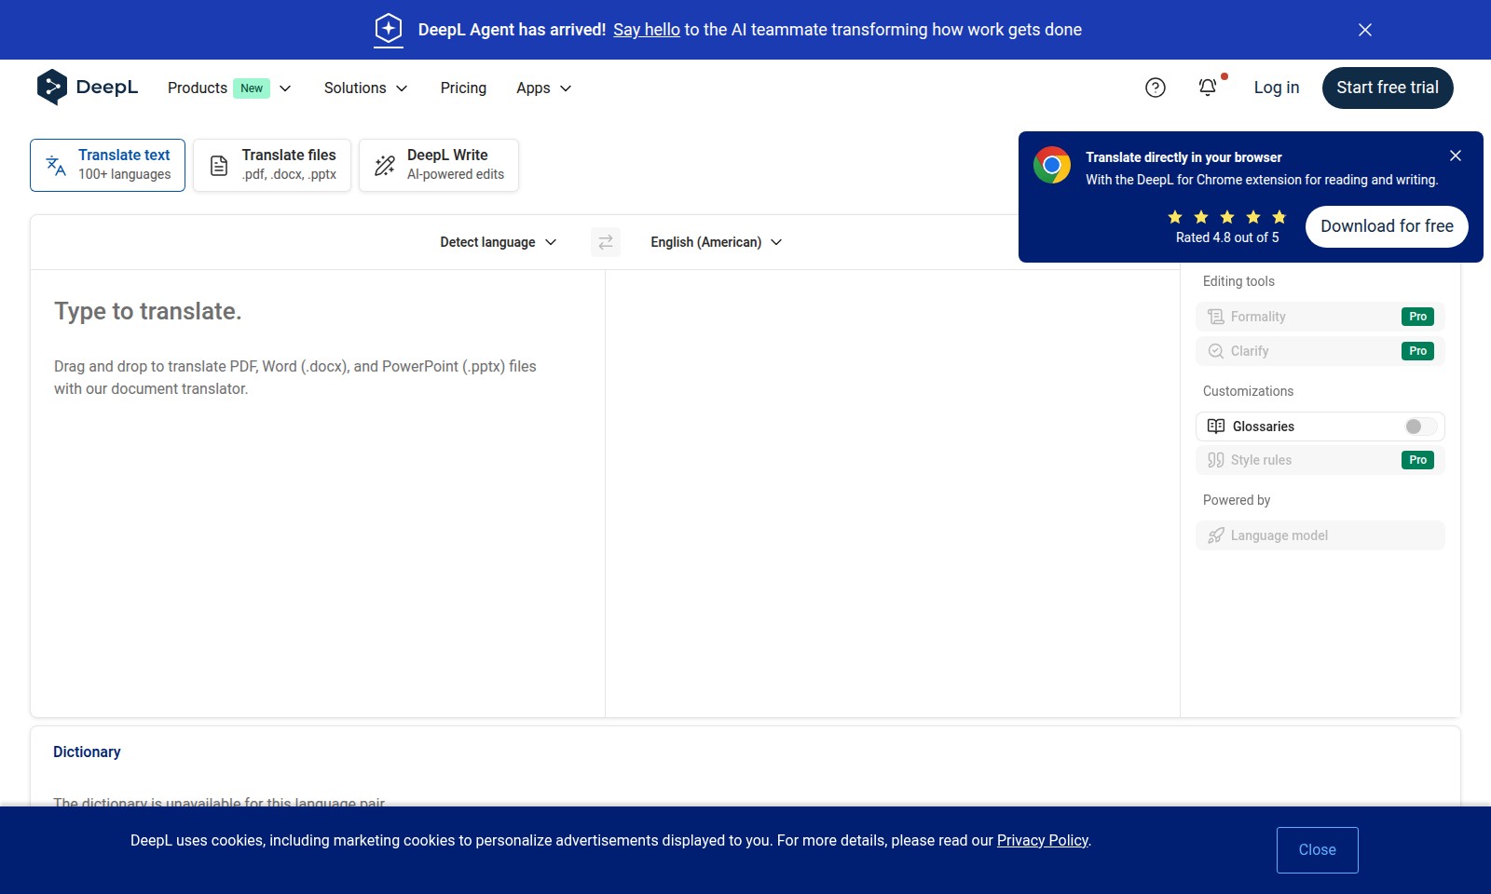Click the Pro badge next to Formality

(1417, 317)
